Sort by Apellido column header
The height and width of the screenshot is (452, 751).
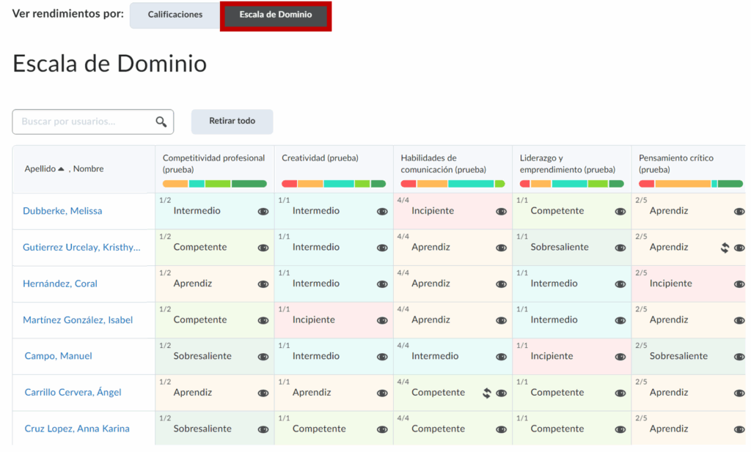click(40, 169)
